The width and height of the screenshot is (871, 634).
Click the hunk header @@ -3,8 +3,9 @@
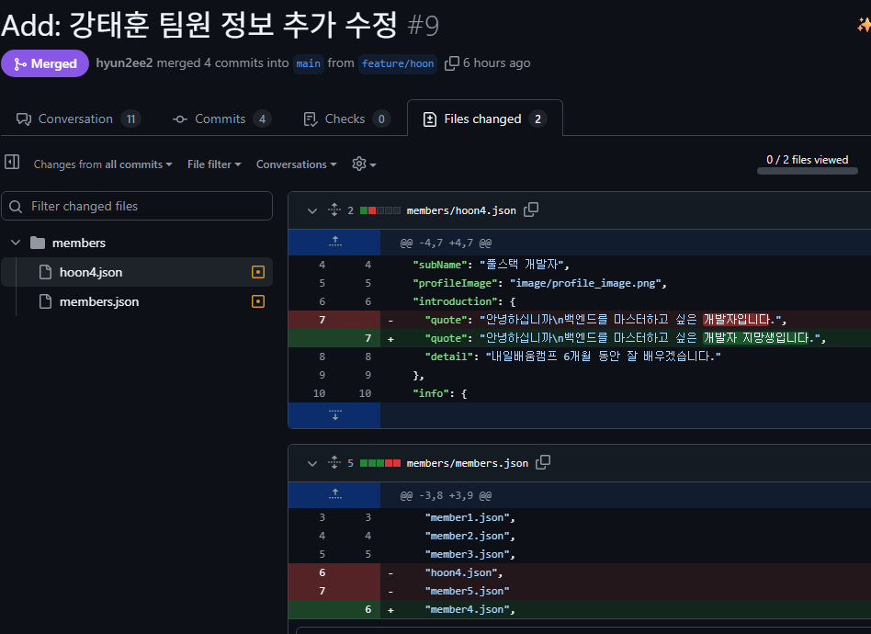[x=446, y=495]
